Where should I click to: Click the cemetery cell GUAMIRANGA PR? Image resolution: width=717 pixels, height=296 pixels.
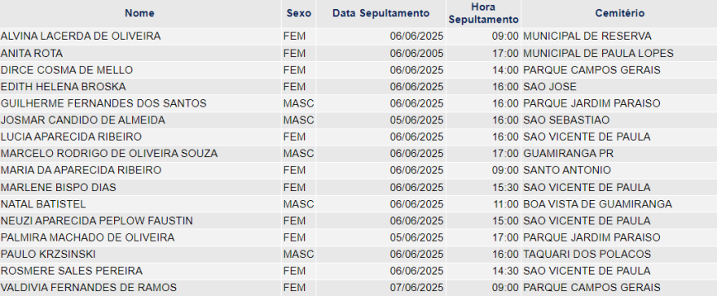pos(569,154)
